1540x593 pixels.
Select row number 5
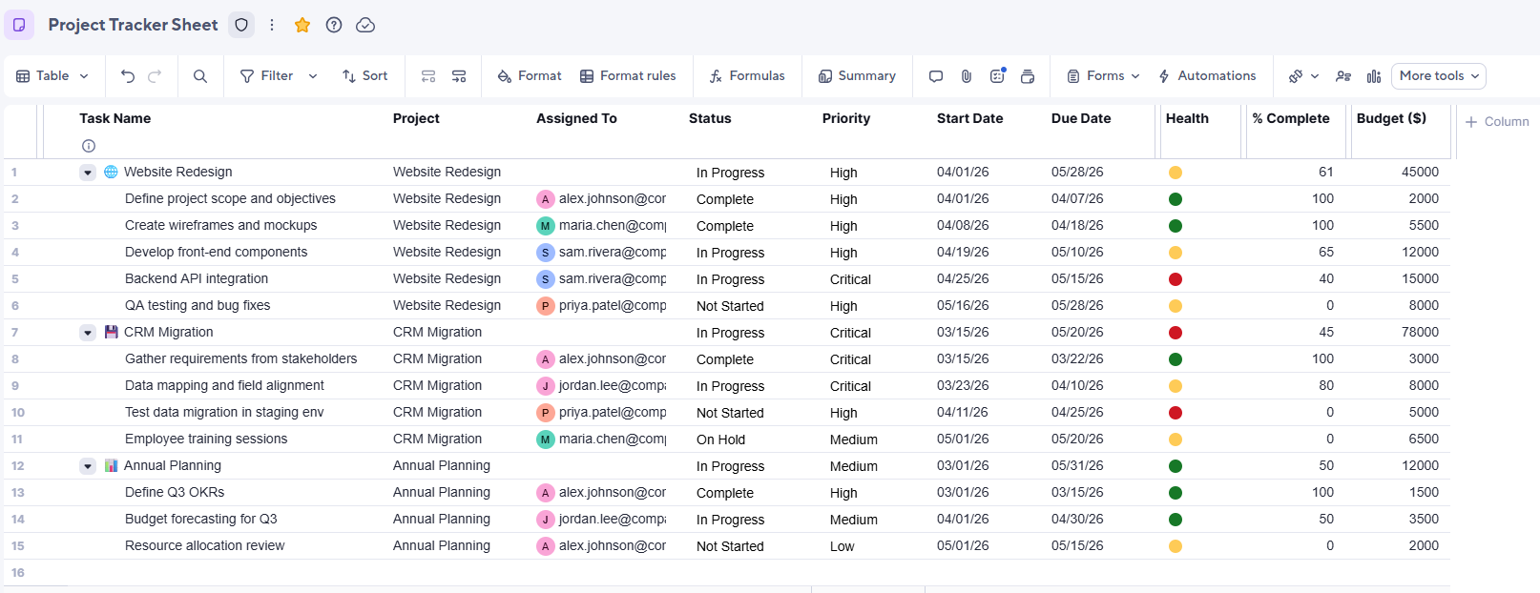(15, 279)
